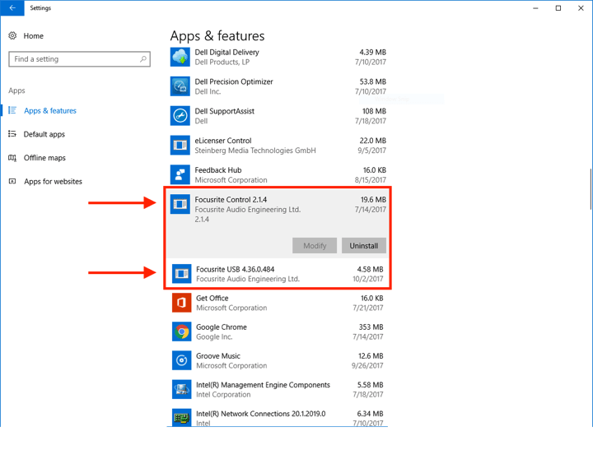This screenshot has height=459, width=593.
Task: Click the Default apps icon
Action: click(x=12, y=134)
